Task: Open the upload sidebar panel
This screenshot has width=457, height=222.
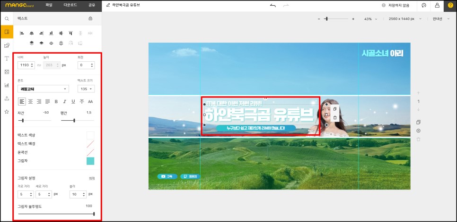Action: pyautogui.click(x=7, y=99)
